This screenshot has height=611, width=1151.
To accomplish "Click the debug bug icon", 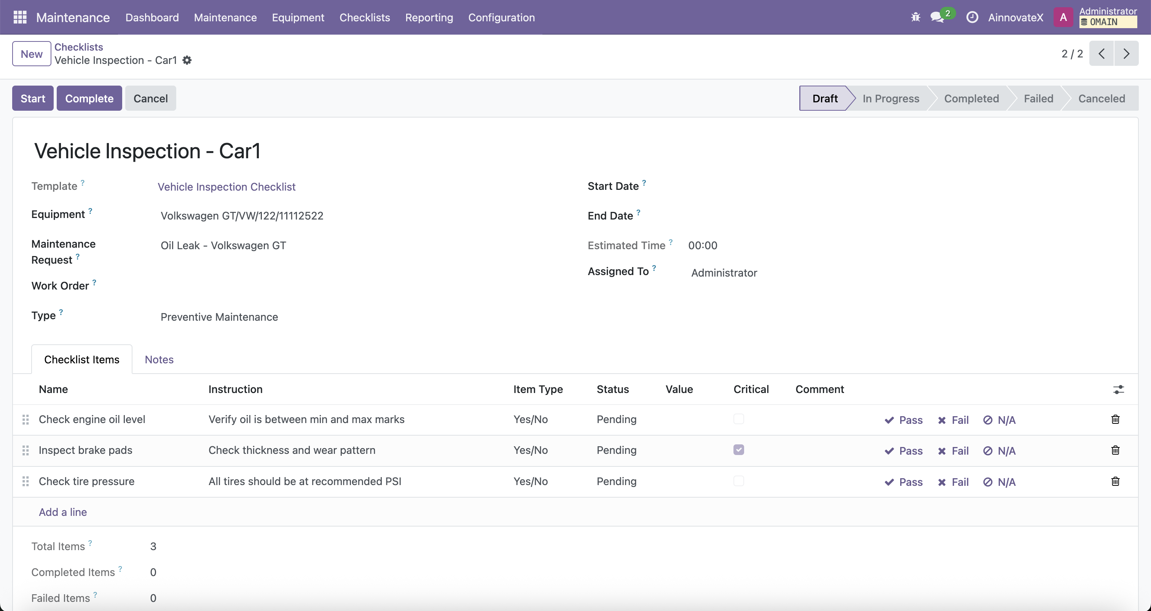I will click(915, 17).
